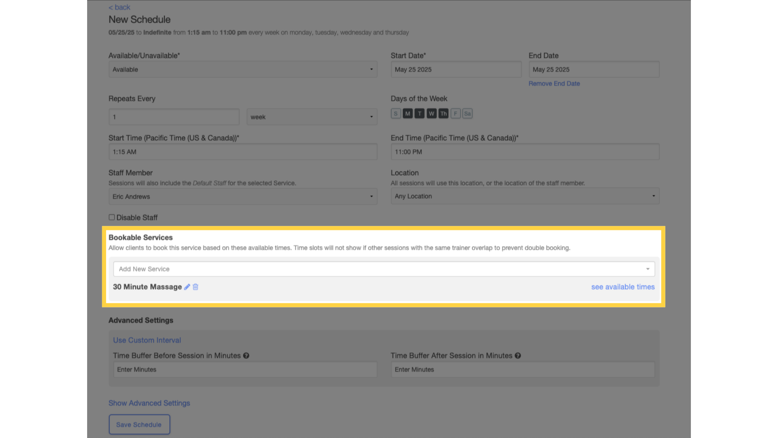This screenshot has height=438, width=778.
Task: Open help for Time Buffer Before Session
Action: [246, 356]
